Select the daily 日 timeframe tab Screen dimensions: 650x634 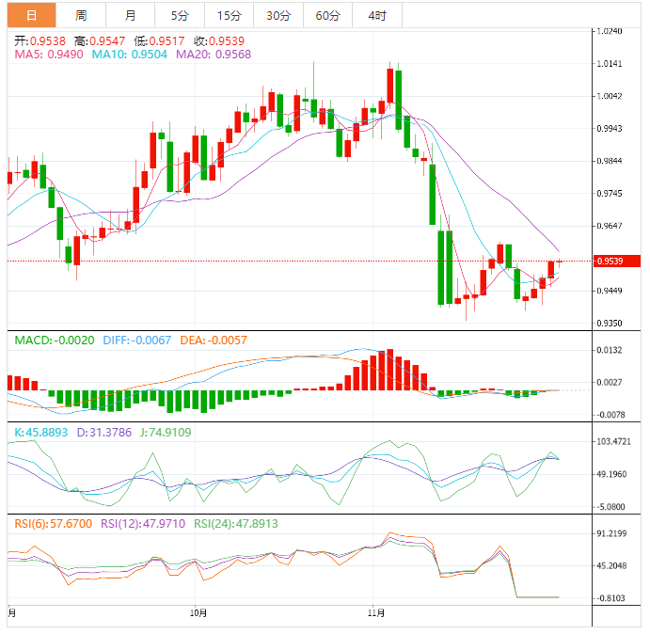31,15
